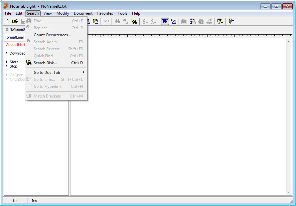Open the View menu
The image size is (296, 206).
click(x=47, y=13)
